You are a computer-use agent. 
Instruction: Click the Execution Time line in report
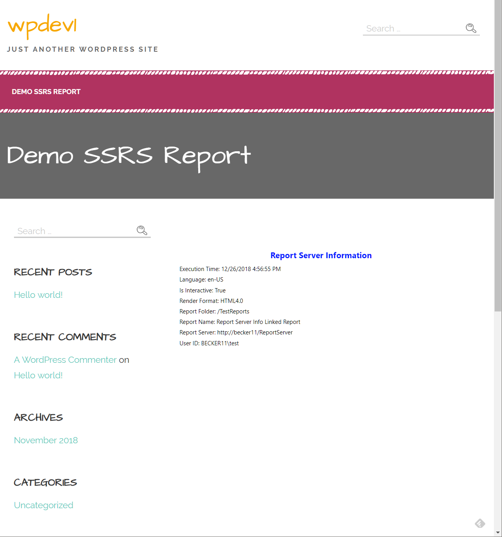click(230, 269)
